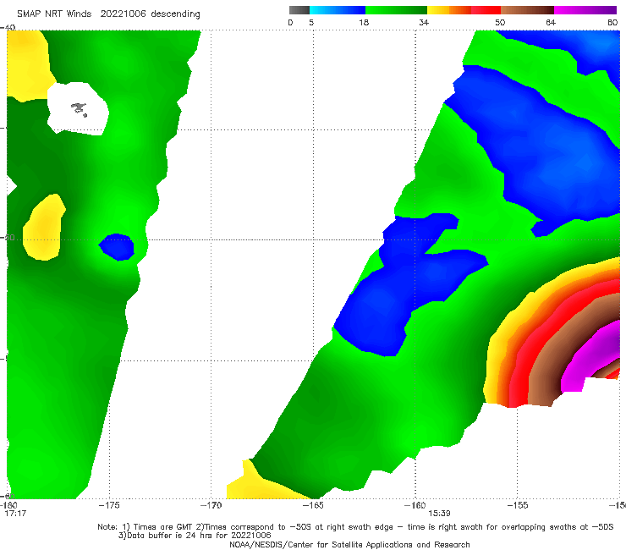Click the blue segment of the wind color bar

(338, 10)
